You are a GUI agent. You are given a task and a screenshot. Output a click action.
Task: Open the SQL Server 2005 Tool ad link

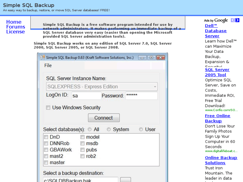point(217,72)
